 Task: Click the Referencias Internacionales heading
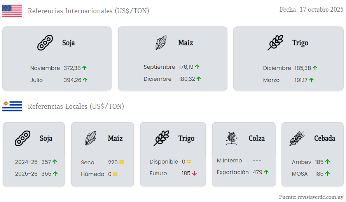(x=88, y=11)
